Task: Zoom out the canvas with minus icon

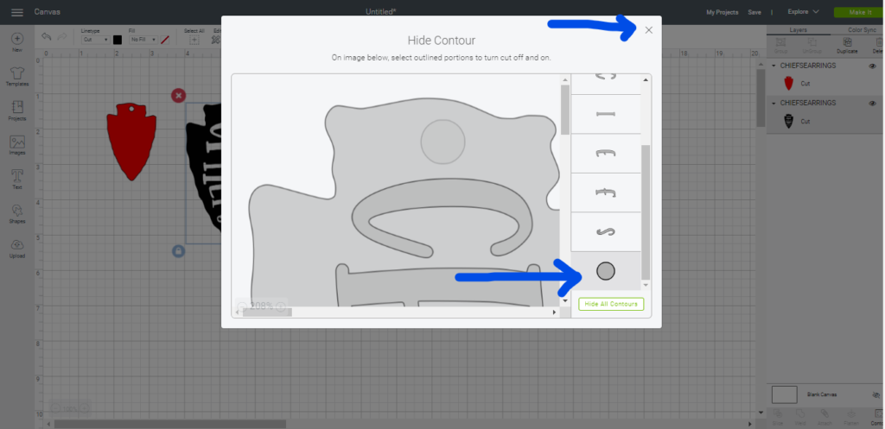Action: (54, 408)
